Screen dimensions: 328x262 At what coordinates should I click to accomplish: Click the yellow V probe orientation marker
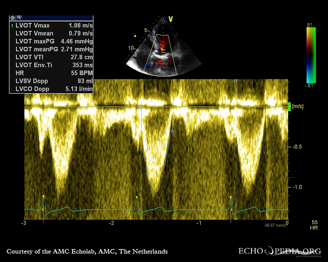click(171, 19)
